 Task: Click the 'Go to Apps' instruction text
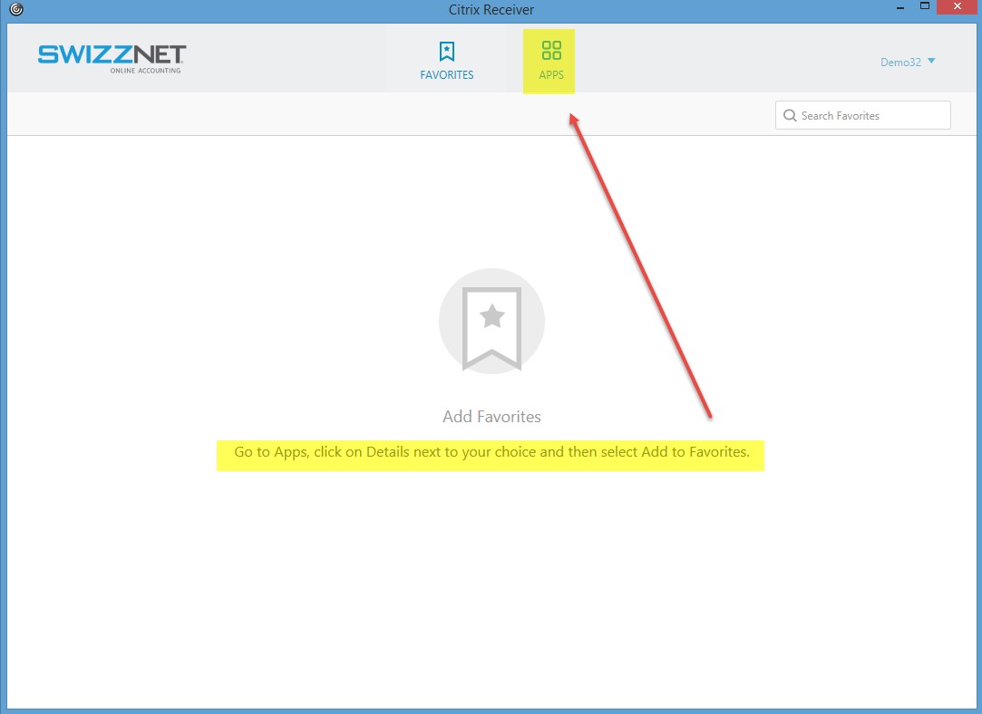491,452
